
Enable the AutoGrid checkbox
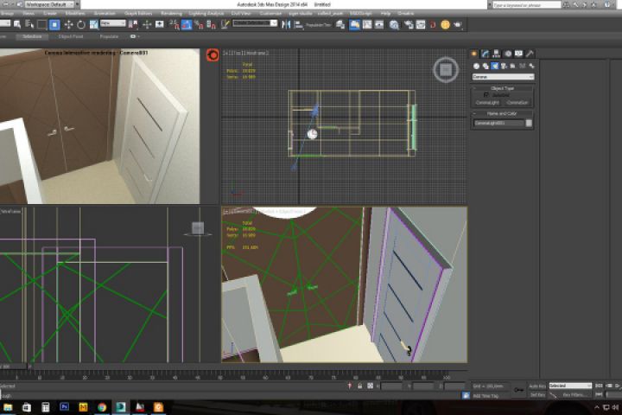(x=486, y=95)
